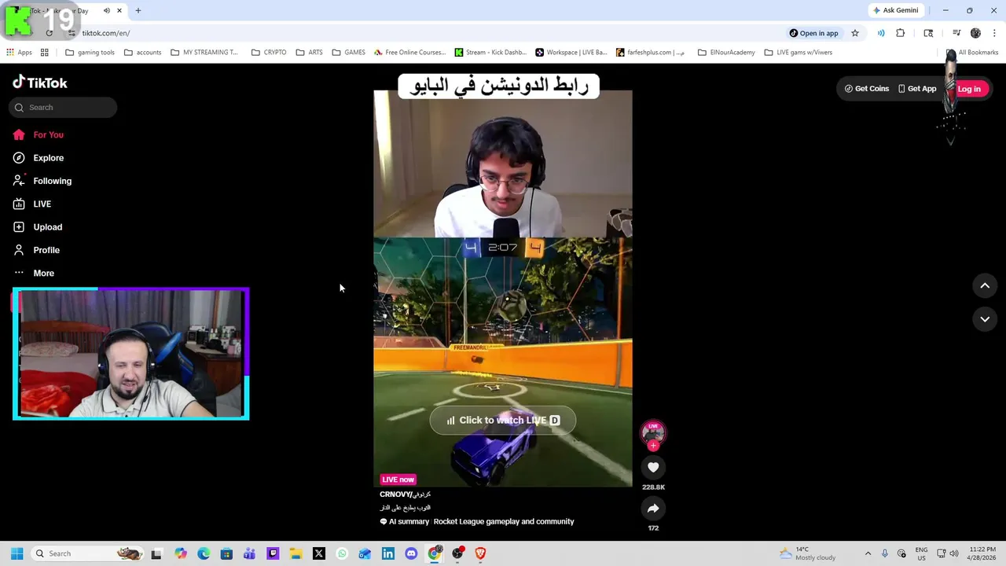This screenshot has height=566, width=1006.
Task: Click the AI summary Rocket League text
Action: [477, 522]
